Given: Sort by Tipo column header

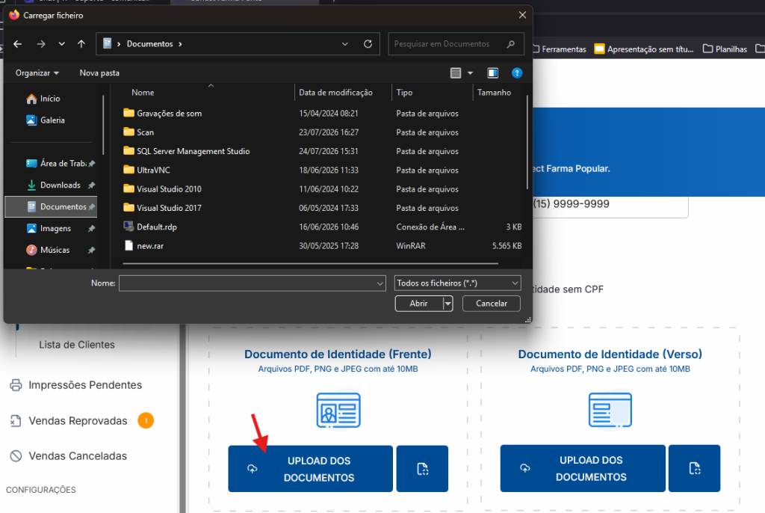Looking at the screenshot, I should (x=404, y=92).
